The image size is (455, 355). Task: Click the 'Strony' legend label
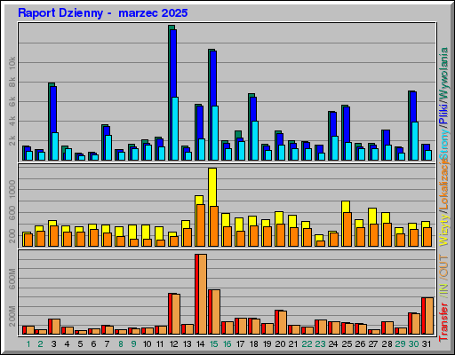tap(443, 144)
